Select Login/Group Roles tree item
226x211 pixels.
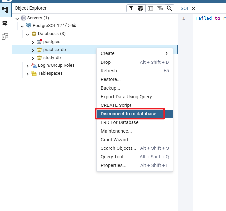pos(56,65)
